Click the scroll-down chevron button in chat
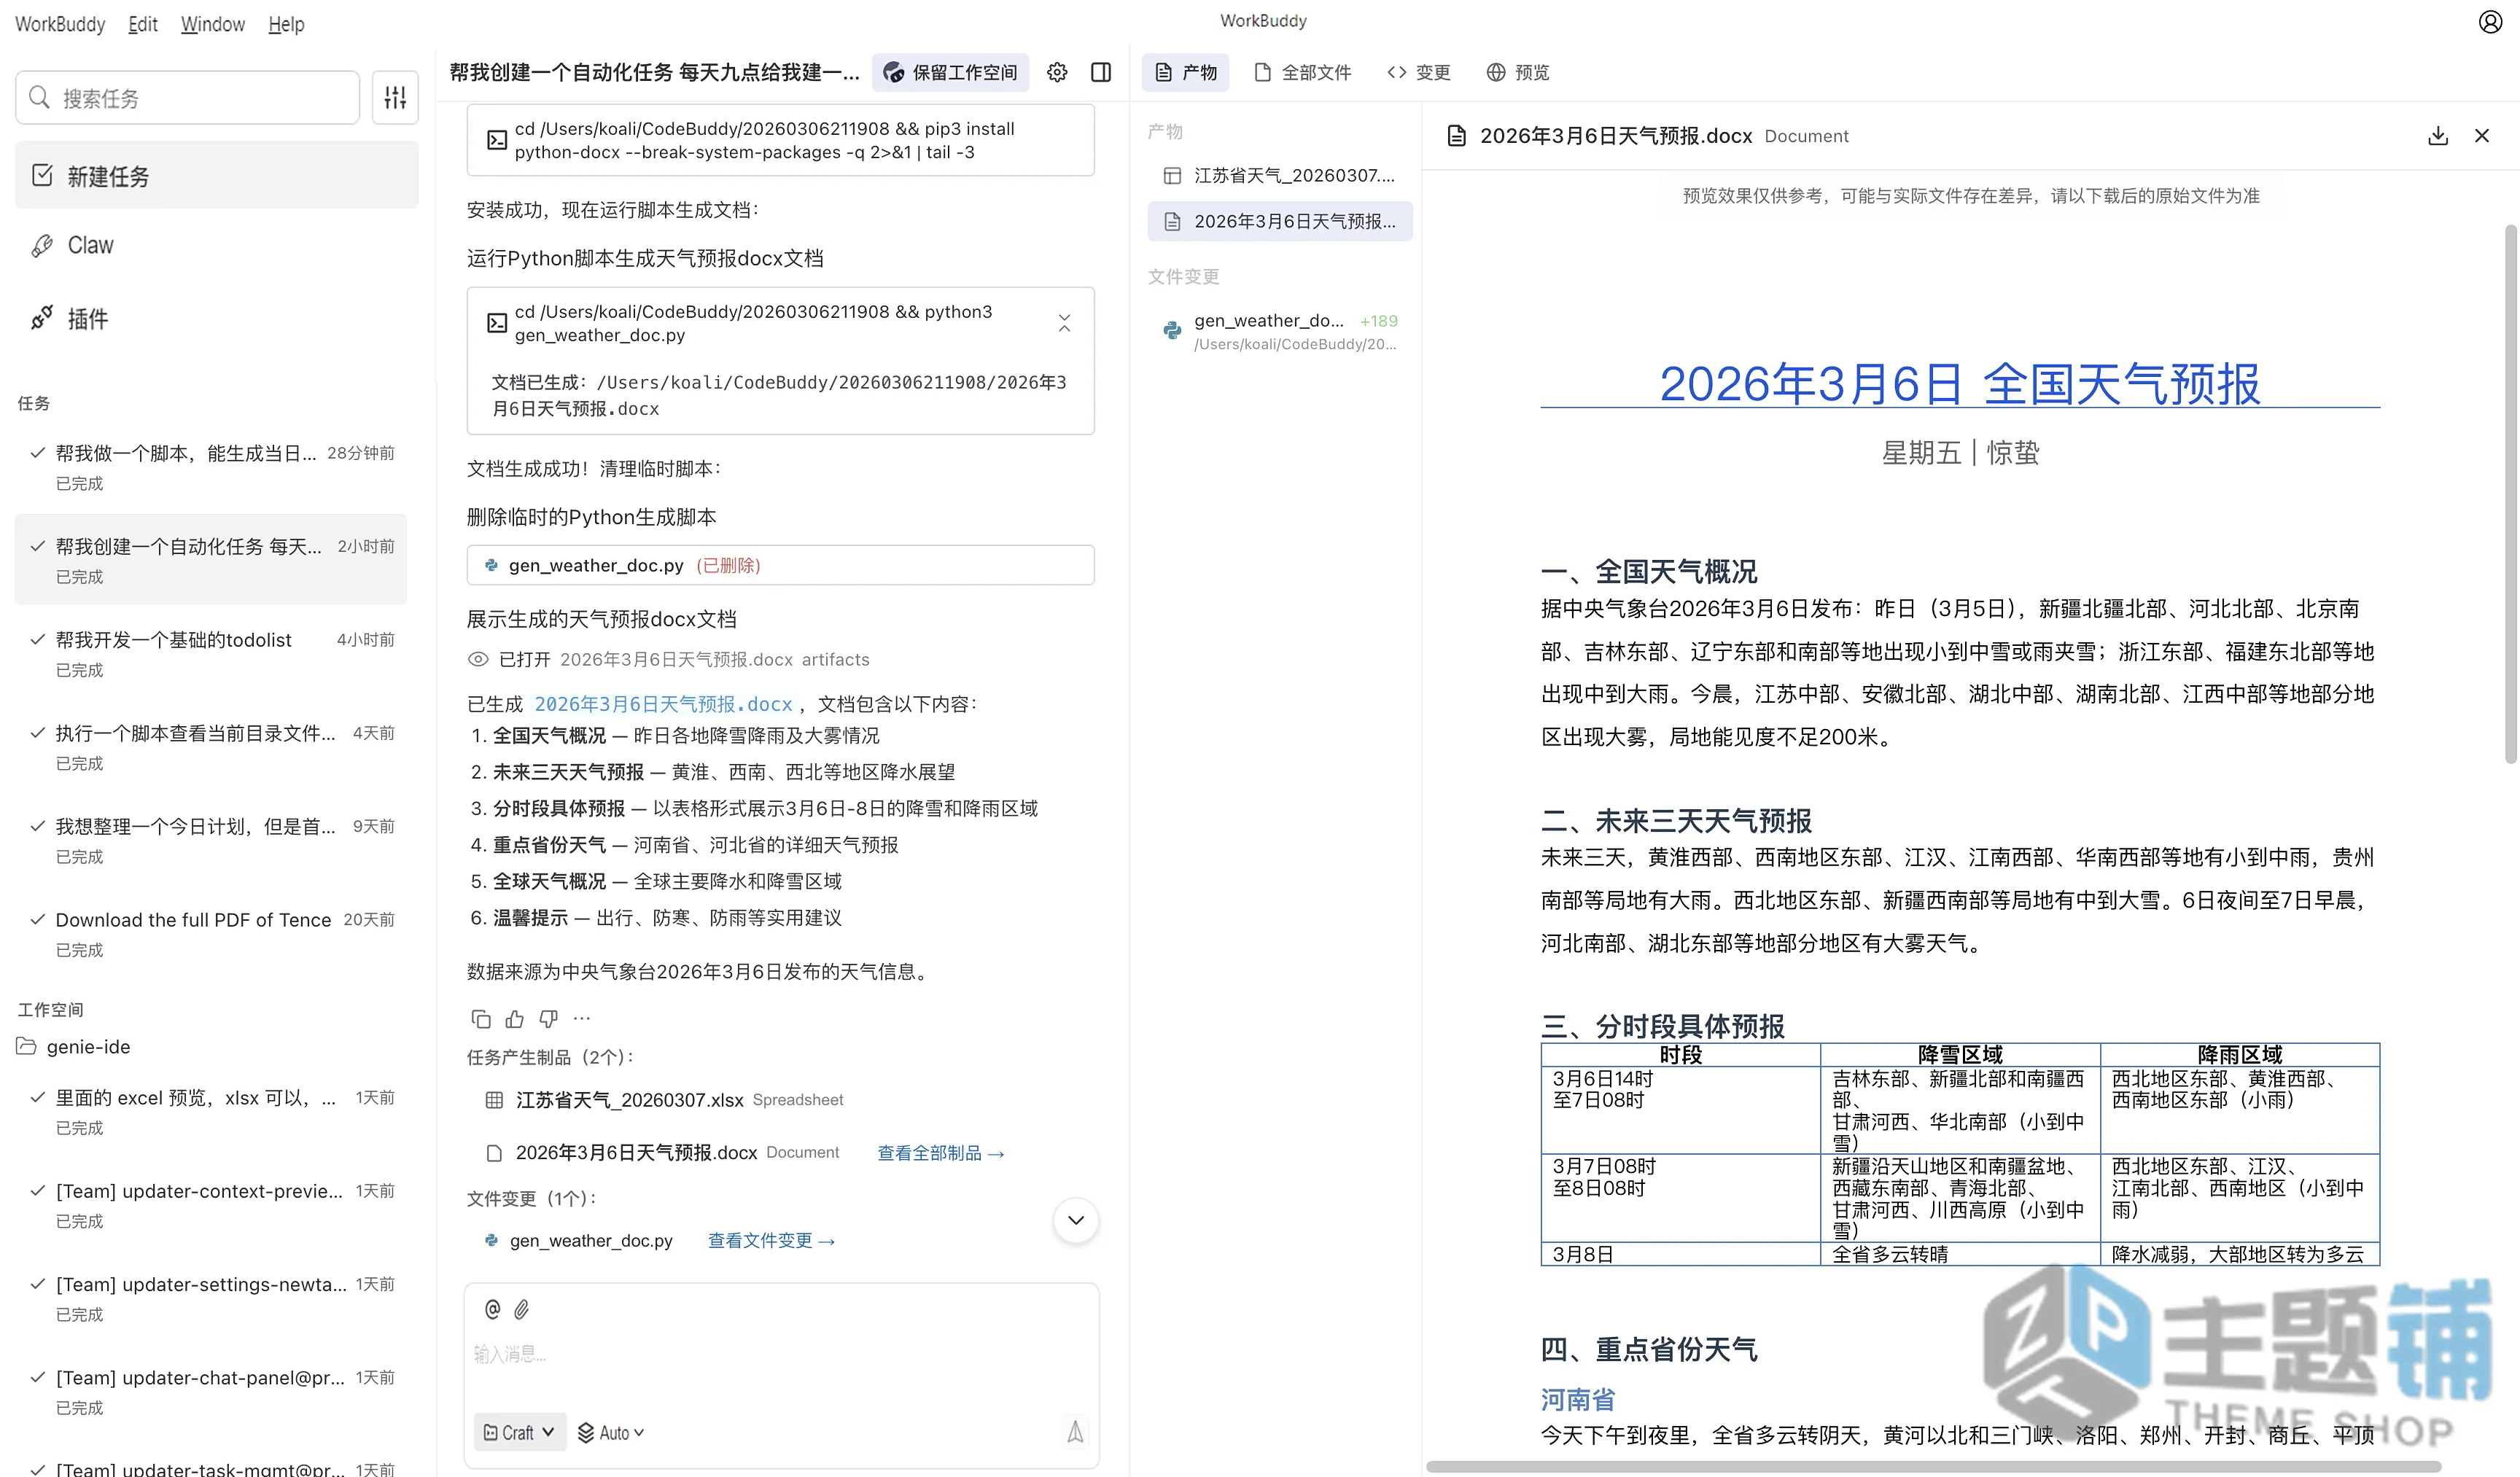Viewport: 2520px width, 1477px height. click(1076, 1220)
